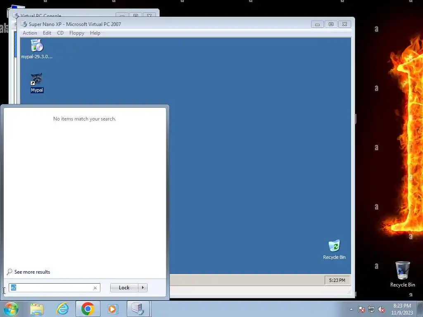This screenshot has height=317, width=423.
Task: Open File Explorer from the taskbar
Action: point(37,309)
